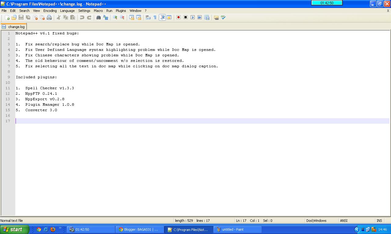Click line number 9 in margin

click(9, 77)
